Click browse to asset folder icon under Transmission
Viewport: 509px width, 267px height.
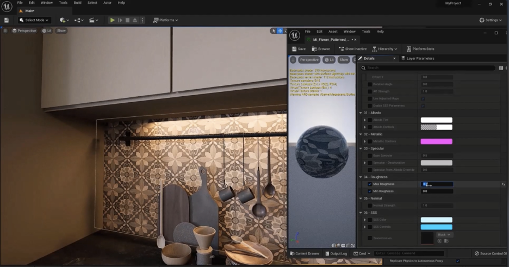pyautogui.click(x=446, y=241)
